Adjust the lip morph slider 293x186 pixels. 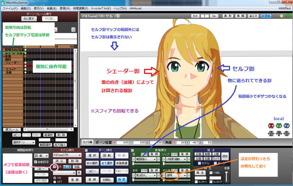pyautogui.click(x=176, y=164)
